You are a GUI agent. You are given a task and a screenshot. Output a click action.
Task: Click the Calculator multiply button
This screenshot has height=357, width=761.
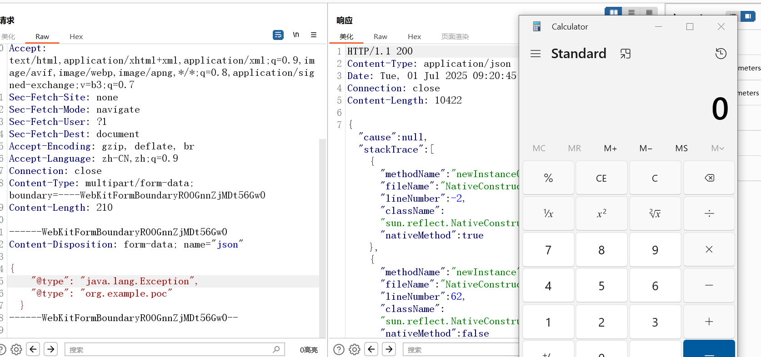click(709, 249)
